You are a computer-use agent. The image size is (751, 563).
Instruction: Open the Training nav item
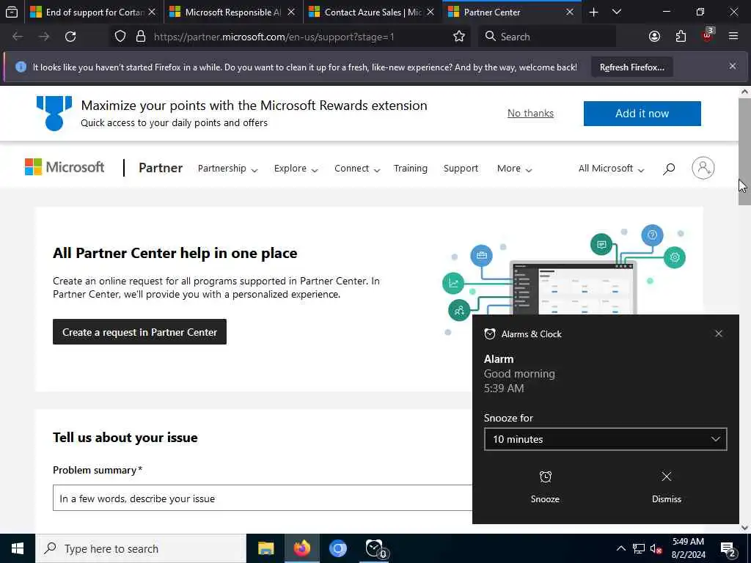click(x=411, y=169)
